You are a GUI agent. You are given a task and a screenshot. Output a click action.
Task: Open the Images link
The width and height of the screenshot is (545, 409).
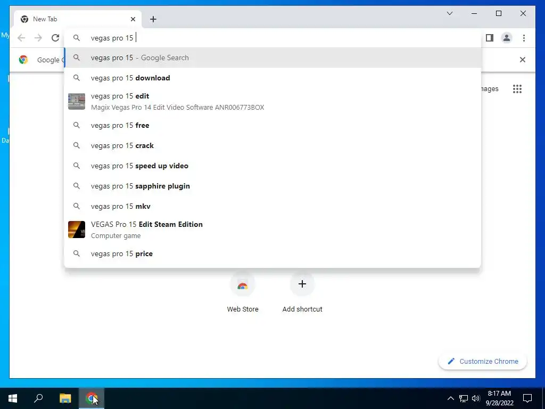point(490,89)
